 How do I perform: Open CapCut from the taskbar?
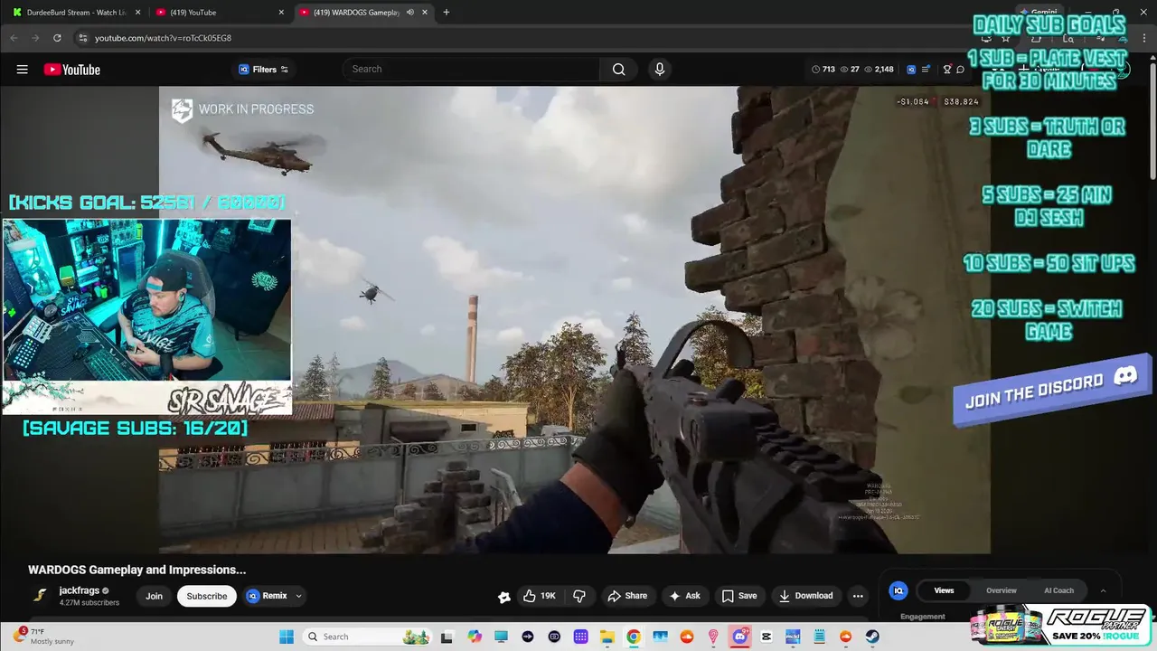767,637
